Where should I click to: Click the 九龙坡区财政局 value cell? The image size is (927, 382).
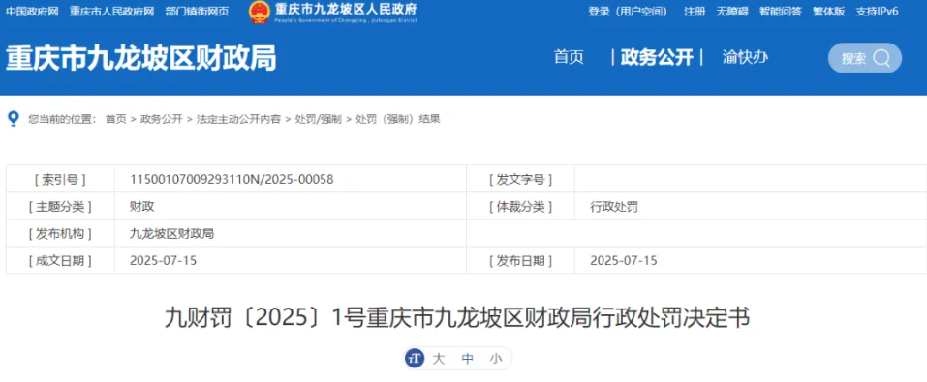click(x=291, y=233)
